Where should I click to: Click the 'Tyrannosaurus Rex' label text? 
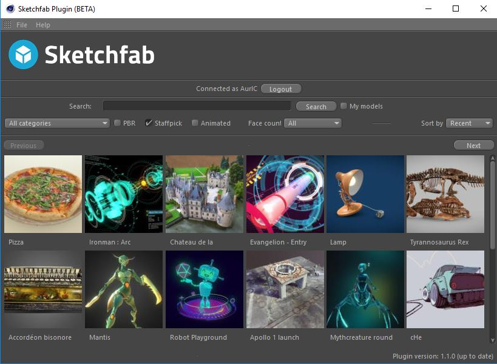click(439, 242)
